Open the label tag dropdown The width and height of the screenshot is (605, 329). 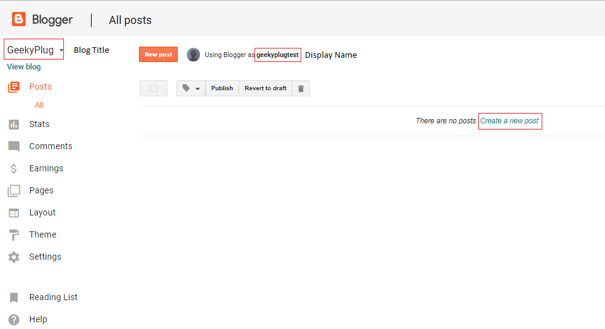191,88
